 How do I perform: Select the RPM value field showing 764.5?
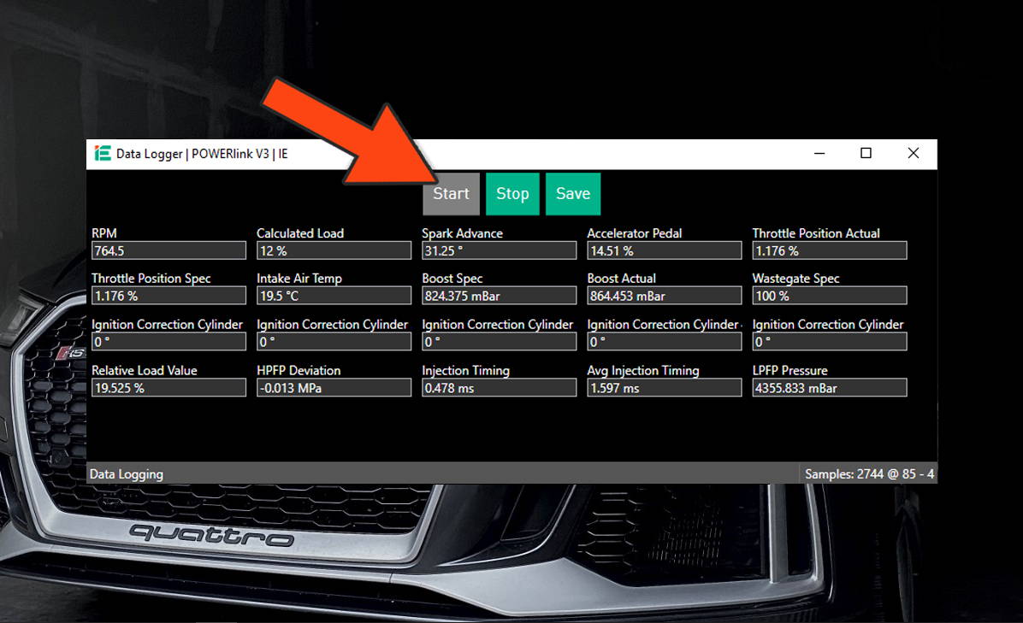[x=169, y=251]
